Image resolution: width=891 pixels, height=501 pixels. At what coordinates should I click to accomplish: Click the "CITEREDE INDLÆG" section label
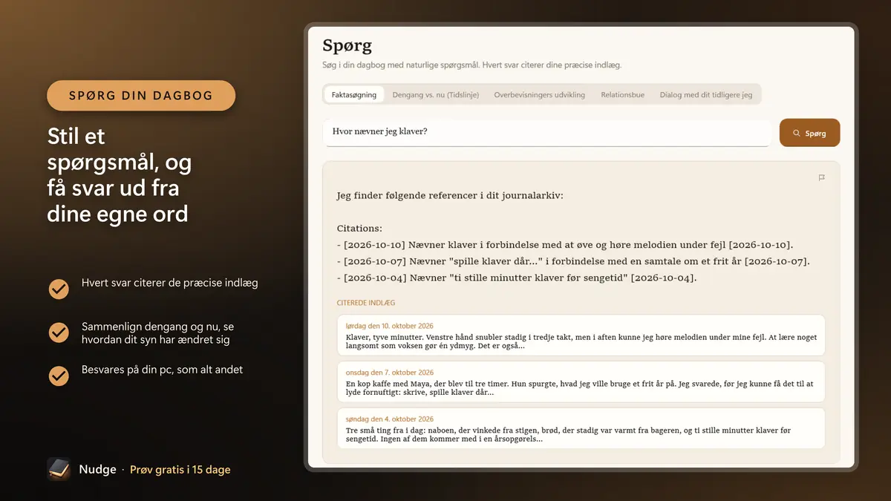point(365,303)
